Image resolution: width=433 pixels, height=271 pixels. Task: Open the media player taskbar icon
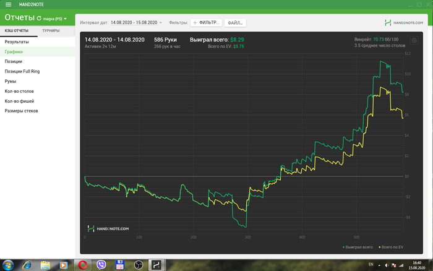64,265
